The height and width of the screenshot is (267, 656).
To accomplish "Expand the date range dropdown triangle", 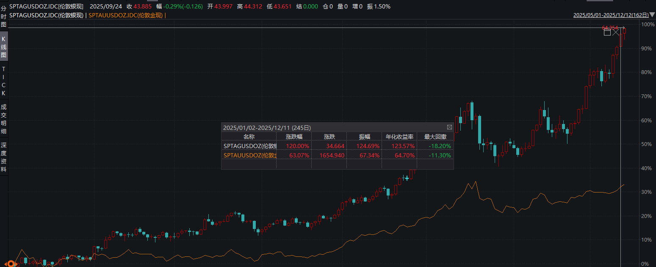I will (652, 15).
